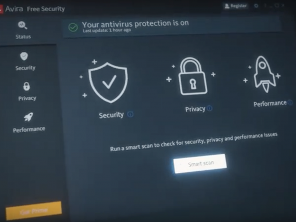Show info next to Privacy label
296x222 pixels.
click(209, 108)
